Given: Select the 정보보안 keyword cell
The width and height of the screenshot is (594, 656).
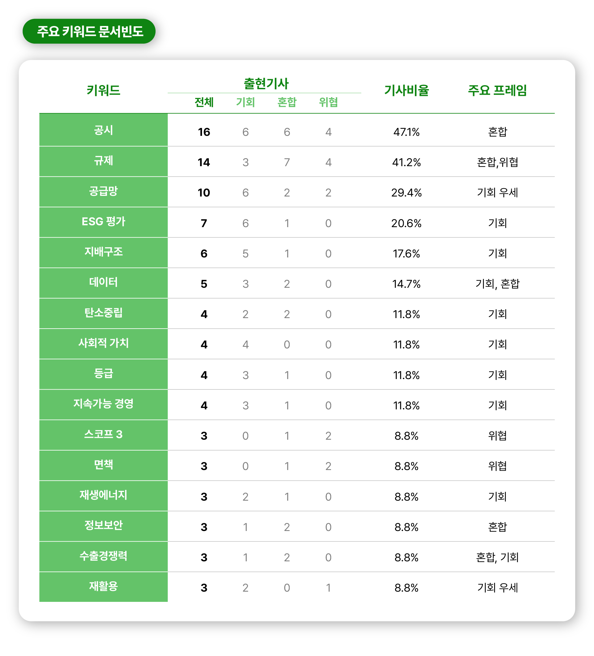Looking at the screenshot, I should point(103,526).
